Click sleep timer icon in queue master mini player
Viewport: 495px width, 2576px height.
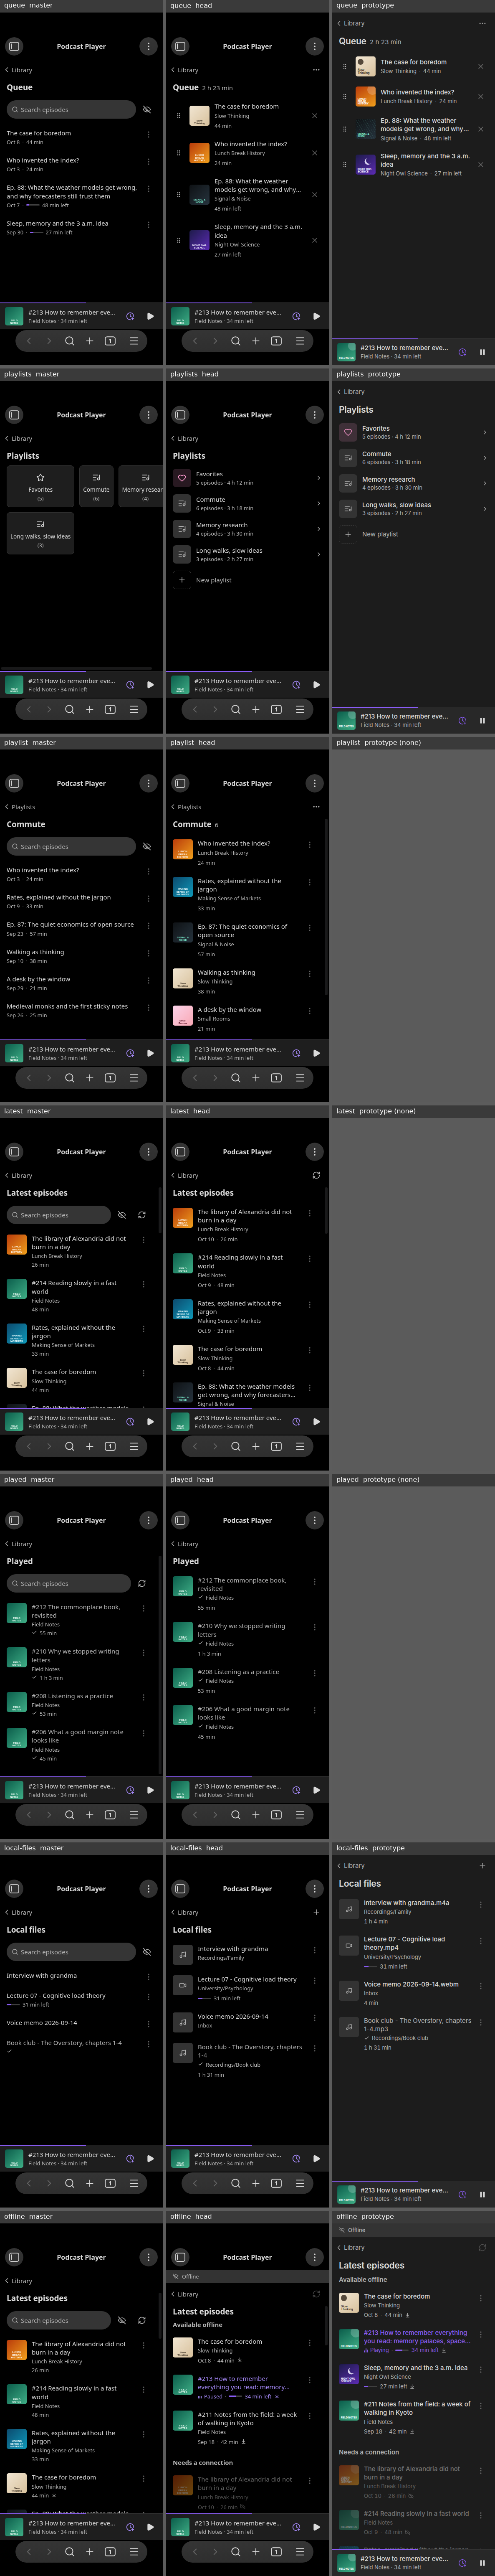pos(130,316)
